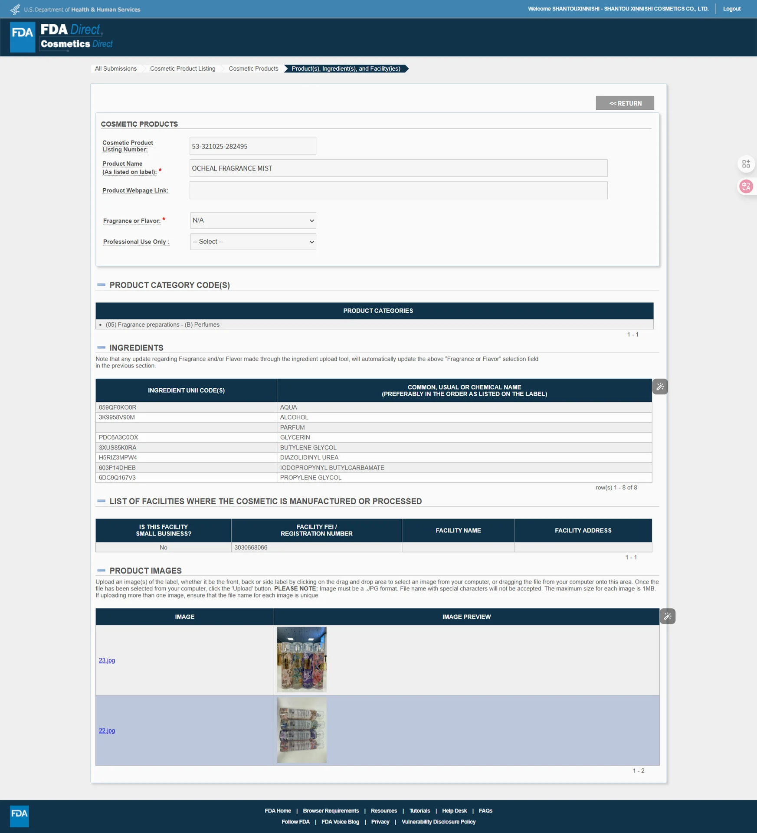
Task: Collapse the Product Images section
Action: [102, 571]
